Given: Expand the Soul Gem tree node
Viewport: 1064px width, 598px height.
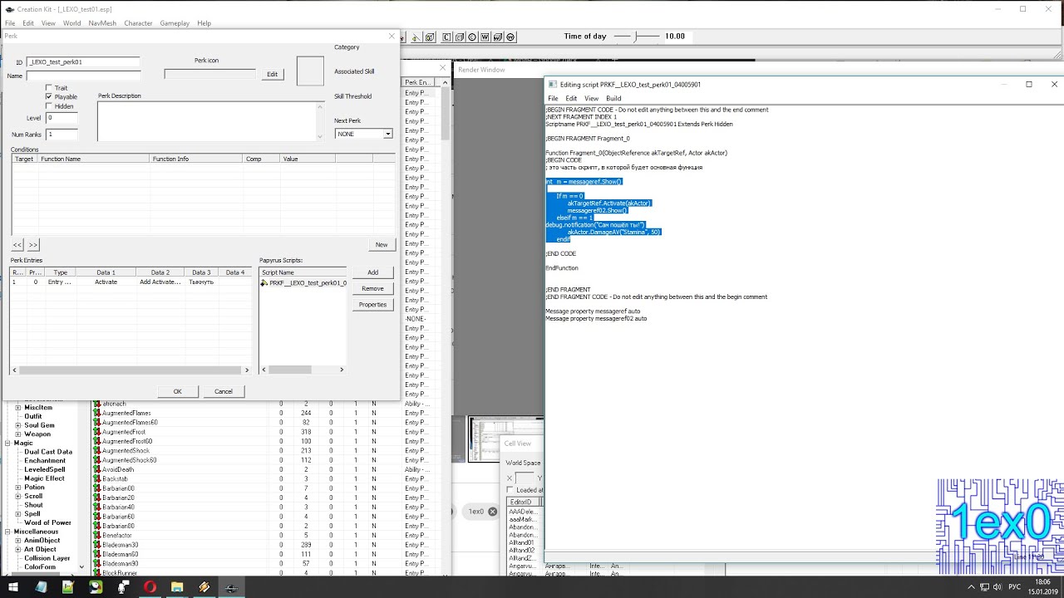Looking at the screenshot, I should tap(18, 425).
